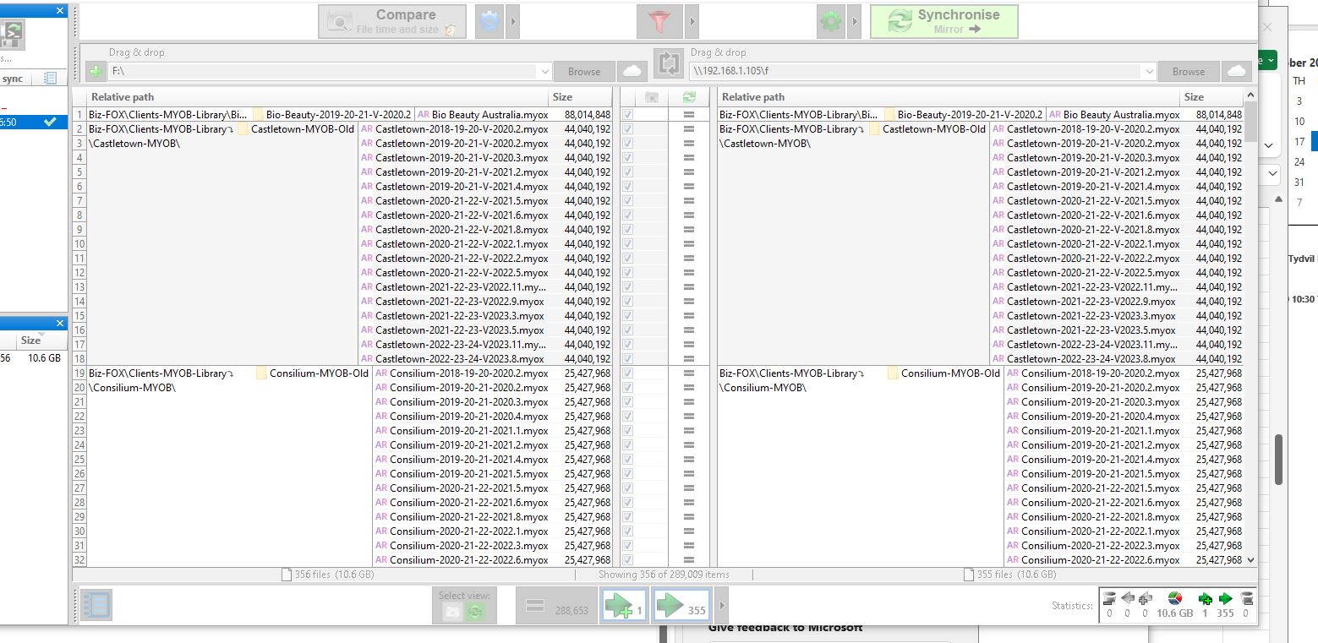Toggle checkbox for Consilium-2019-20-21-2021.1.myox row
This screenshot has width=1318, height=643.
click(x=628, y=431)
